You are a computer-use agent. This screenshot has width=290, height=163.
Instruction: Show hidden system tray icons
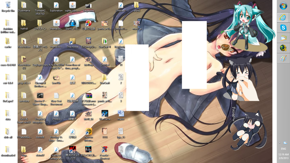(280, 143)
